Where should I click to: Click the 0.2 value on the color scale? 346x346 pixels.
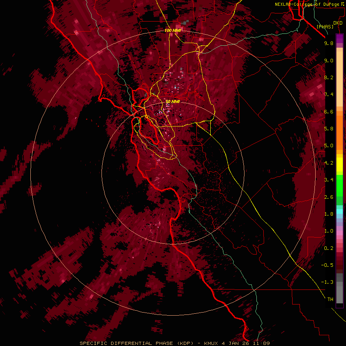(329, 248)
